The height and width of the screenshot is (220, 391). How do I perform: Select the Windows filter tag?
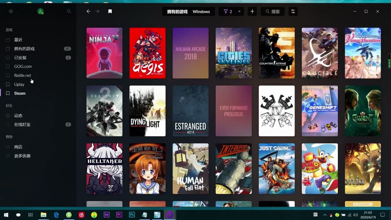[201, 12]
